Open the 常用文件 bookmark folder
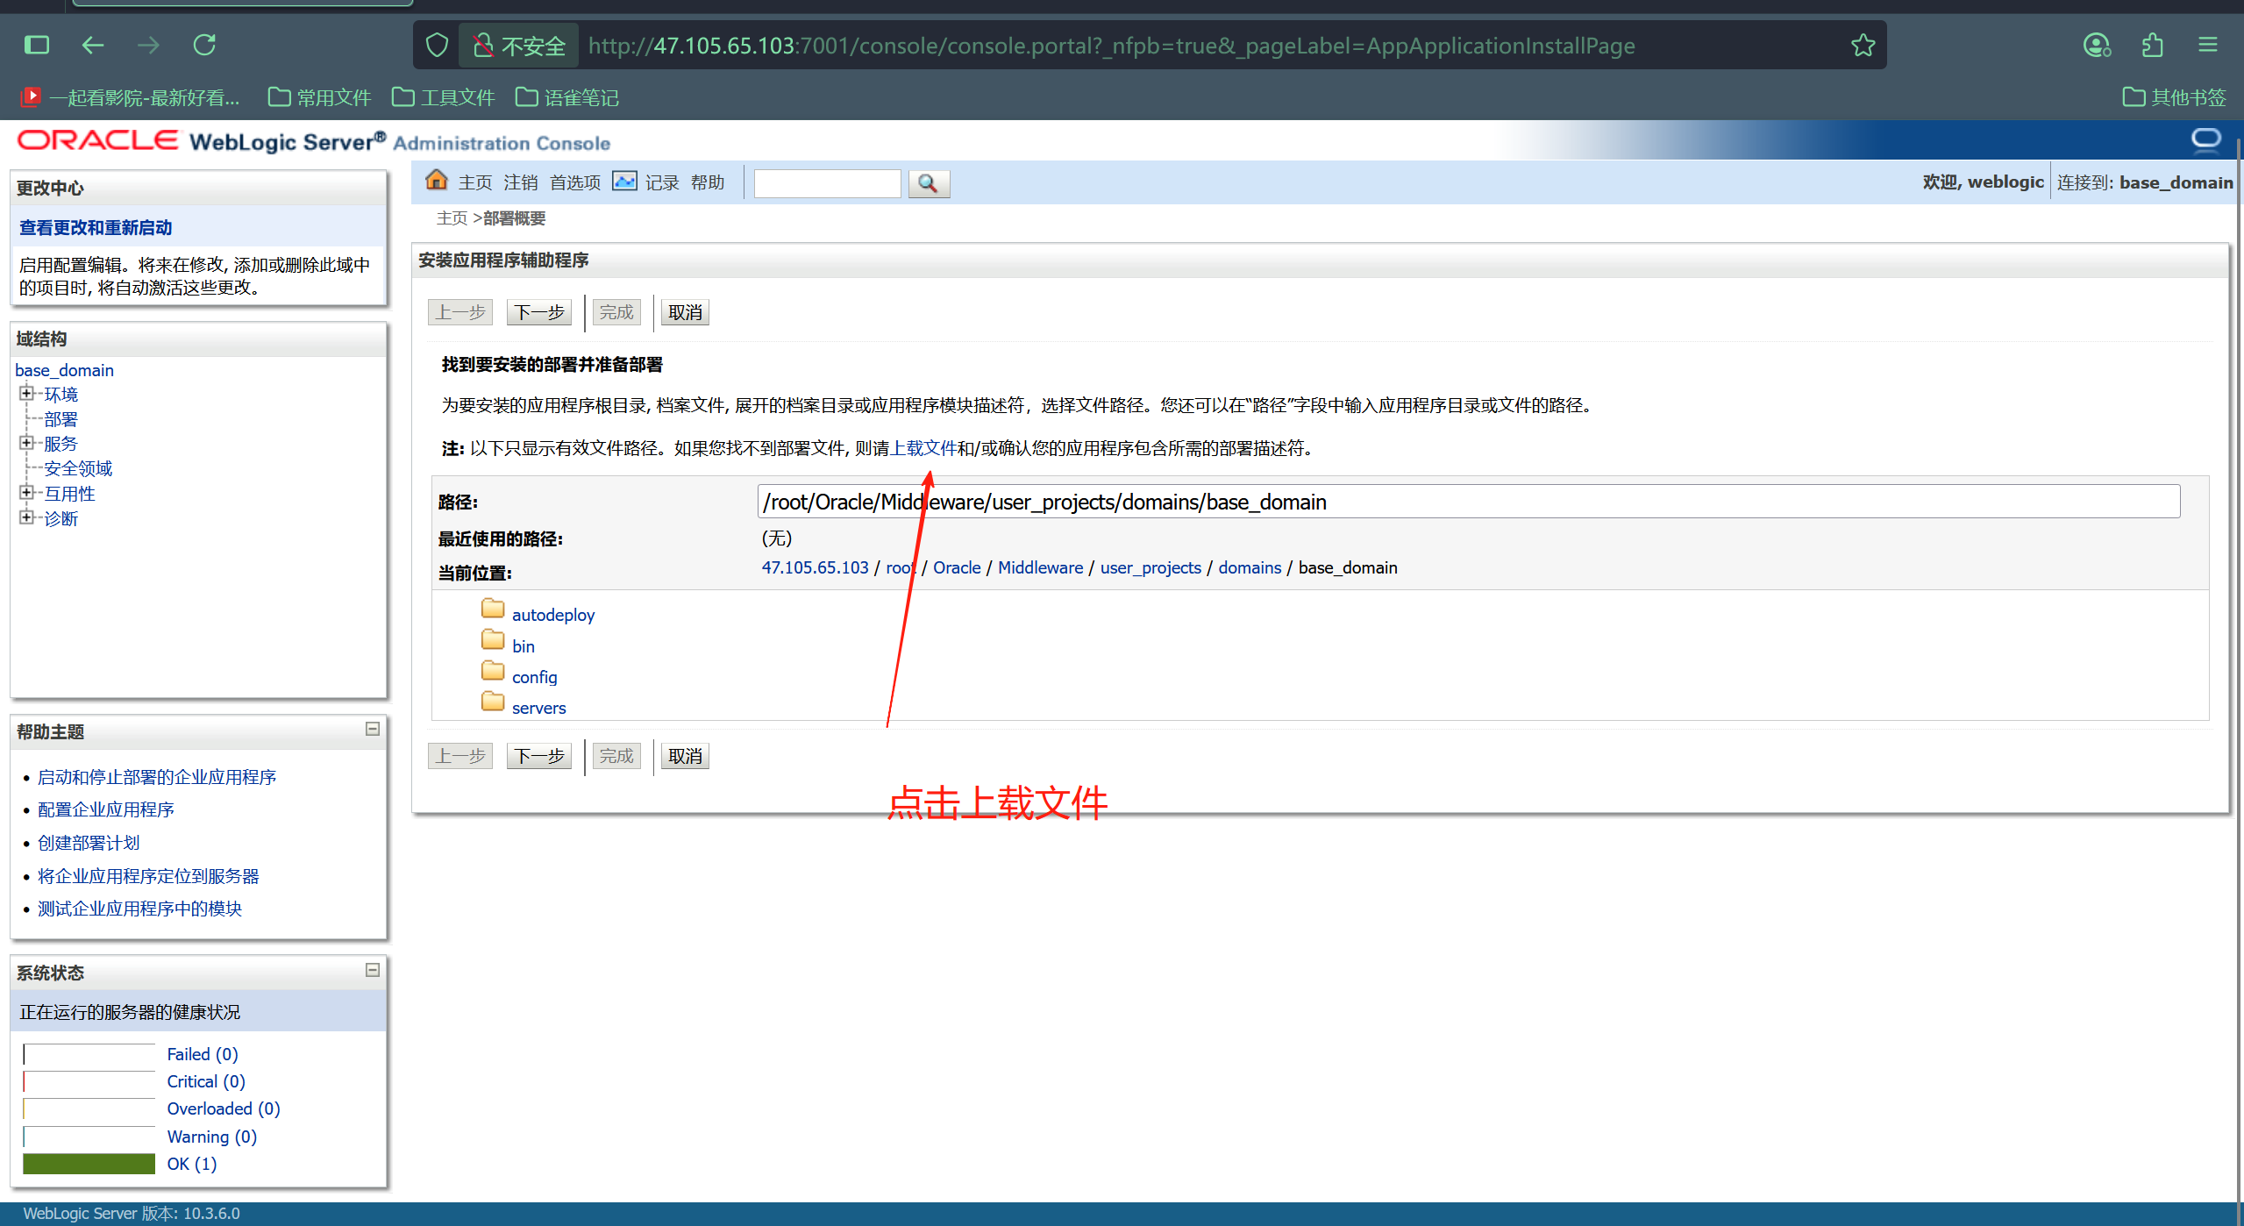 [x=319, y=97]
